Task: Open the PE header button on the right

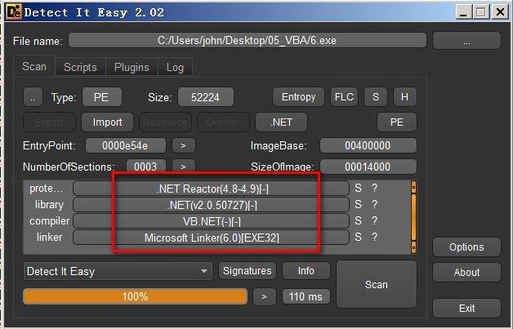Action: click(397, 122)
